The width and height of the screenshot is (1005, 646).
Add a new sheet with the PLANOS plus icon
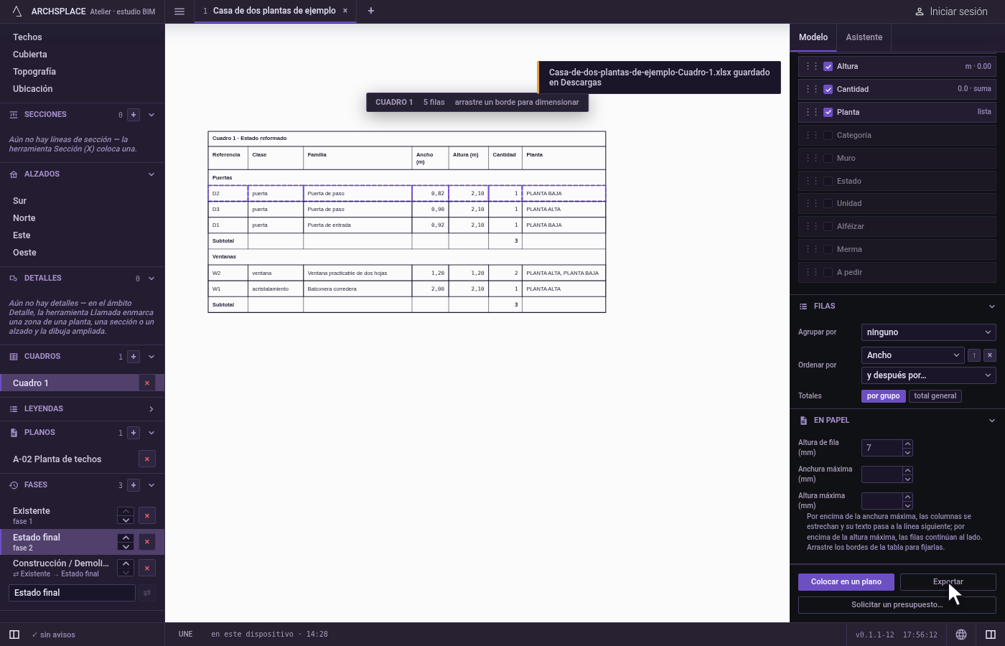[134, 433]
